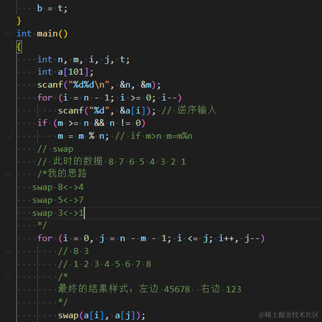
Task: Click the int n, m, i, j, t; declaration
Action: click(83, 59)
